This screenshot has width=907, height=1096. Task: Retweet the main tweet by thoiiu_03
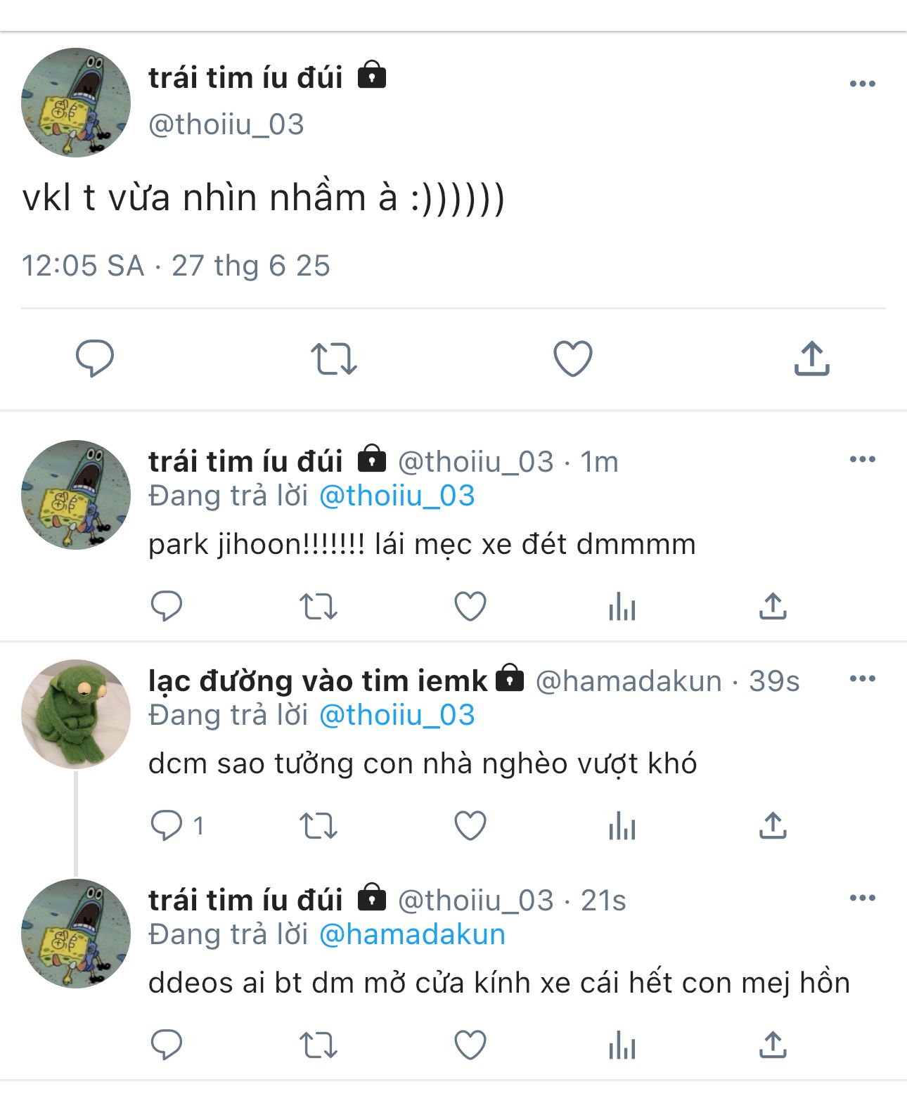333,359
